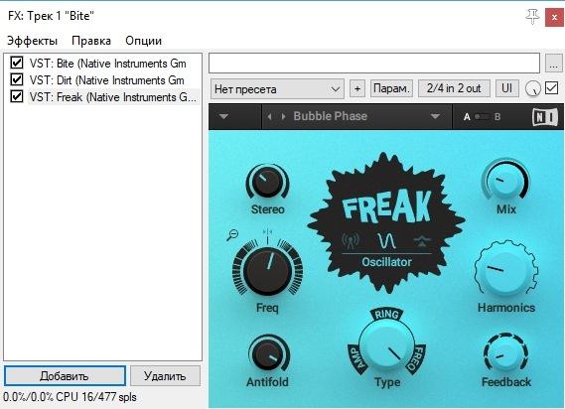Adjust the Harmonics knob
Image resolution: width=565 pixels, height=409 pixels.
(505, 270)
